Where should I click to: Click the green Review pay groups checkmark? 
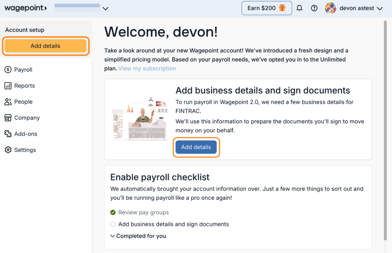113,213
